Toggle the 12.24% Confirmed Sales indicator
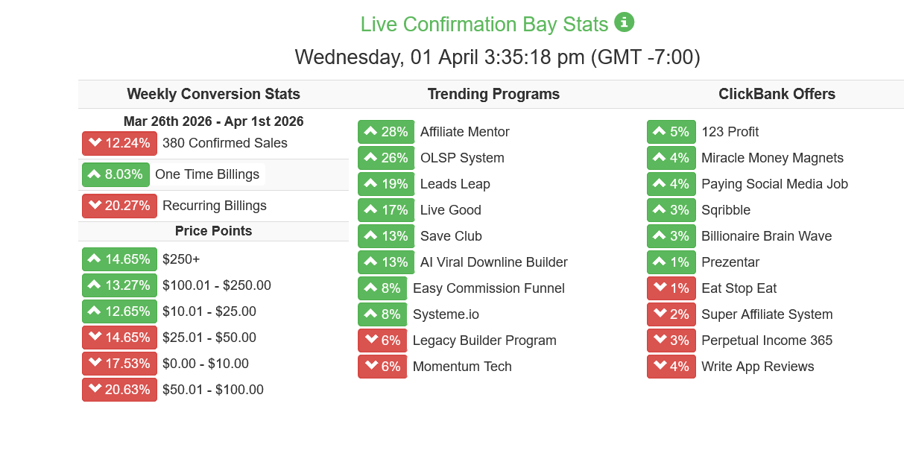This screenshot has width=904, height=456. click(x=119, y=143)
